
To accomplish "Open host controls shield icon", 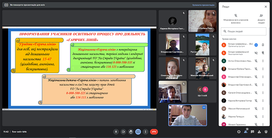I will coord(266,132).
